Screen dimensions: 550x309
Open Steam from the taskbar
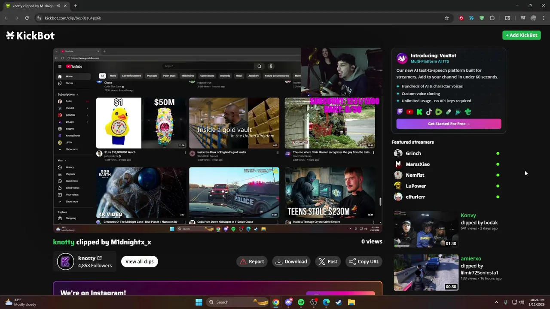point(339,302)
